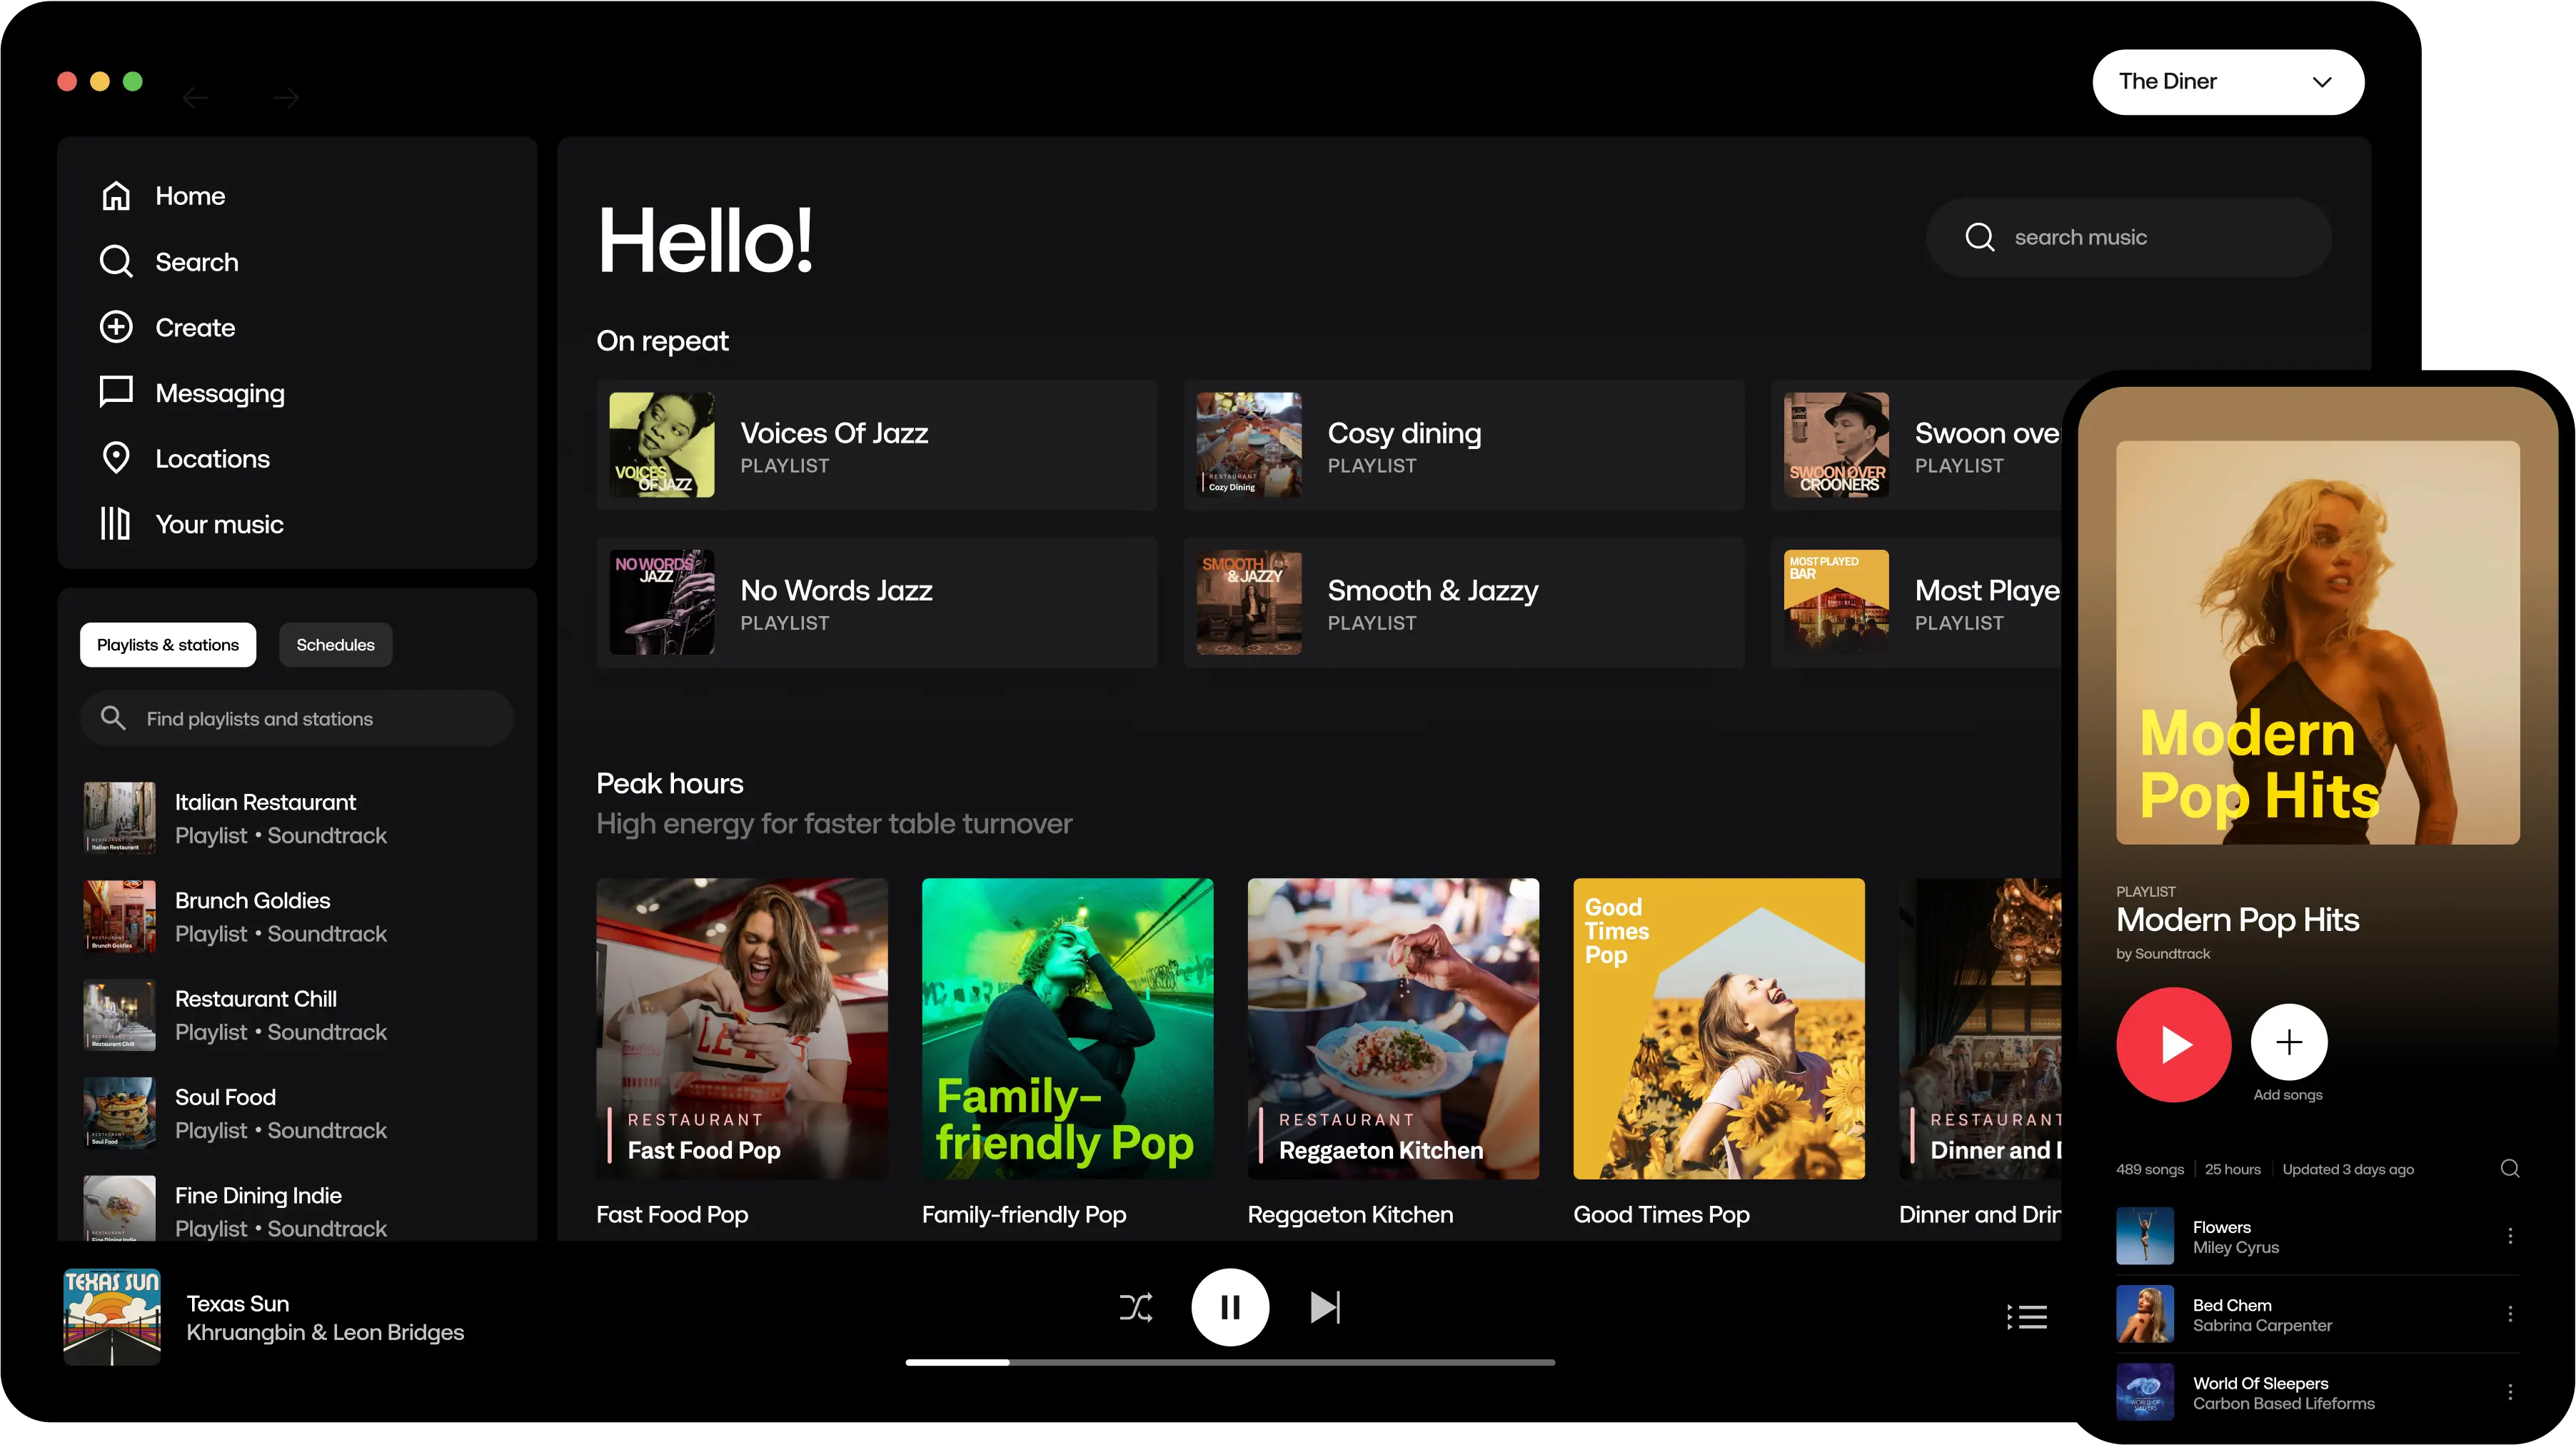Screen dimensions: 2576x1445
Task: Open Your music library icon
Action: 116,523
